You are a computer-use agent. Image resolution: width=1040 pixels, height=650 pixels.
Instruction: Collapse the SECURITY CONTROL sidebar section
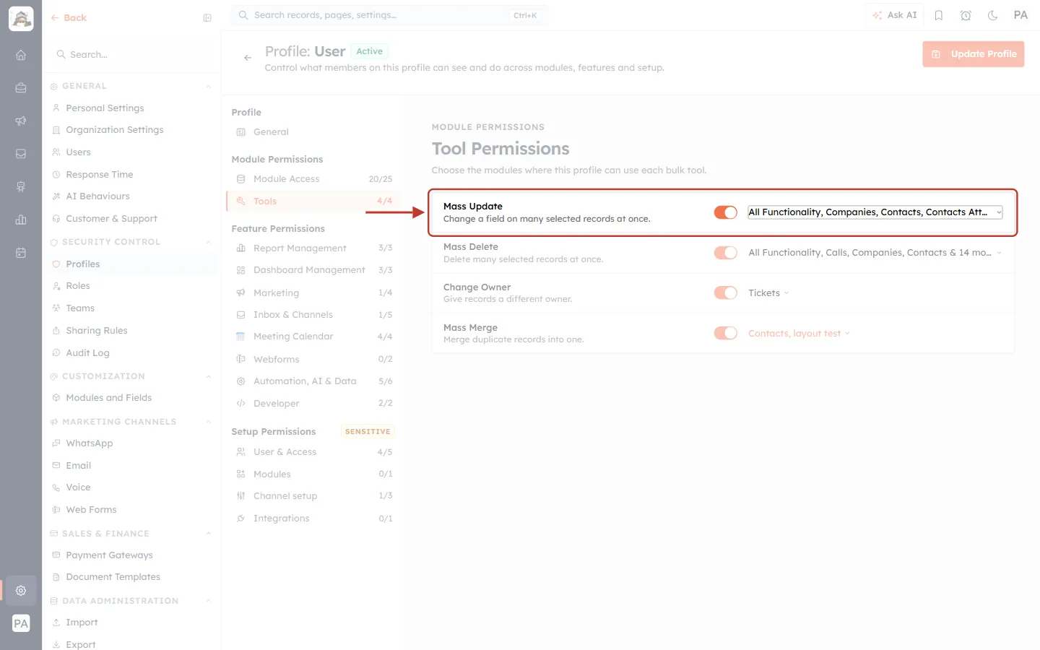[209, 243]
